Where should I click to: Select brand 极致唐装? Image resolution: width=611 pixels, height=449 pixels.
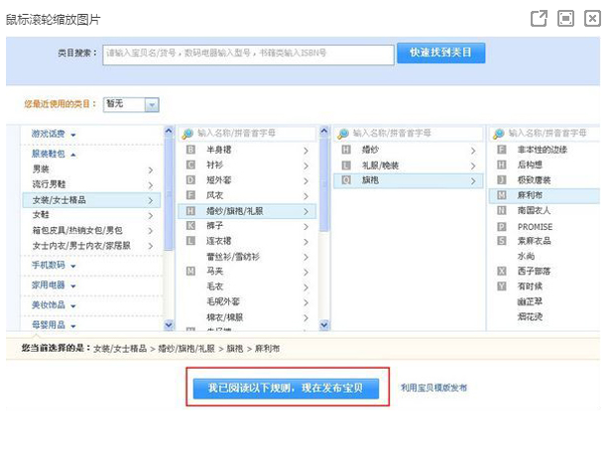545,180
